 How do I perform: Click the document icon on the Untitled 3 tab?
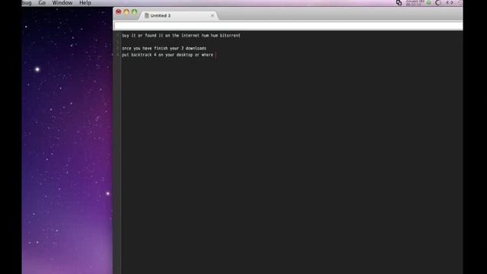[x=147, y=15]
